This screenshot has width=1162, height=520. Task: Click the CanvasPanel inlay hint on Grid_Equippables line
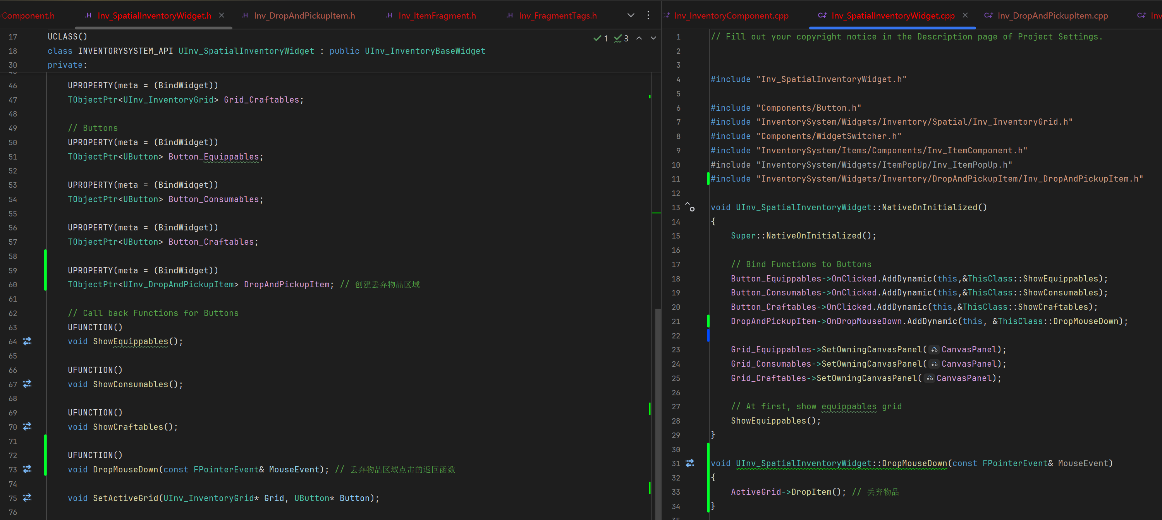tap(934, 350)
